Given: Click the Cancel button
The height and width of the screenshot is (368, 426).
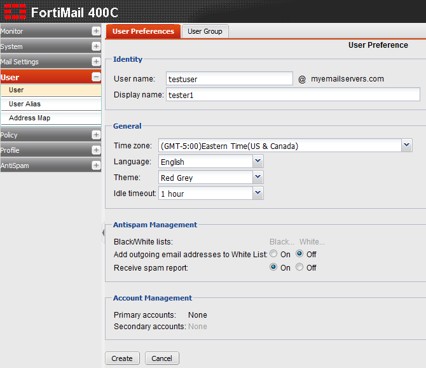Looking at the screenshot, I should coord(162,358).
